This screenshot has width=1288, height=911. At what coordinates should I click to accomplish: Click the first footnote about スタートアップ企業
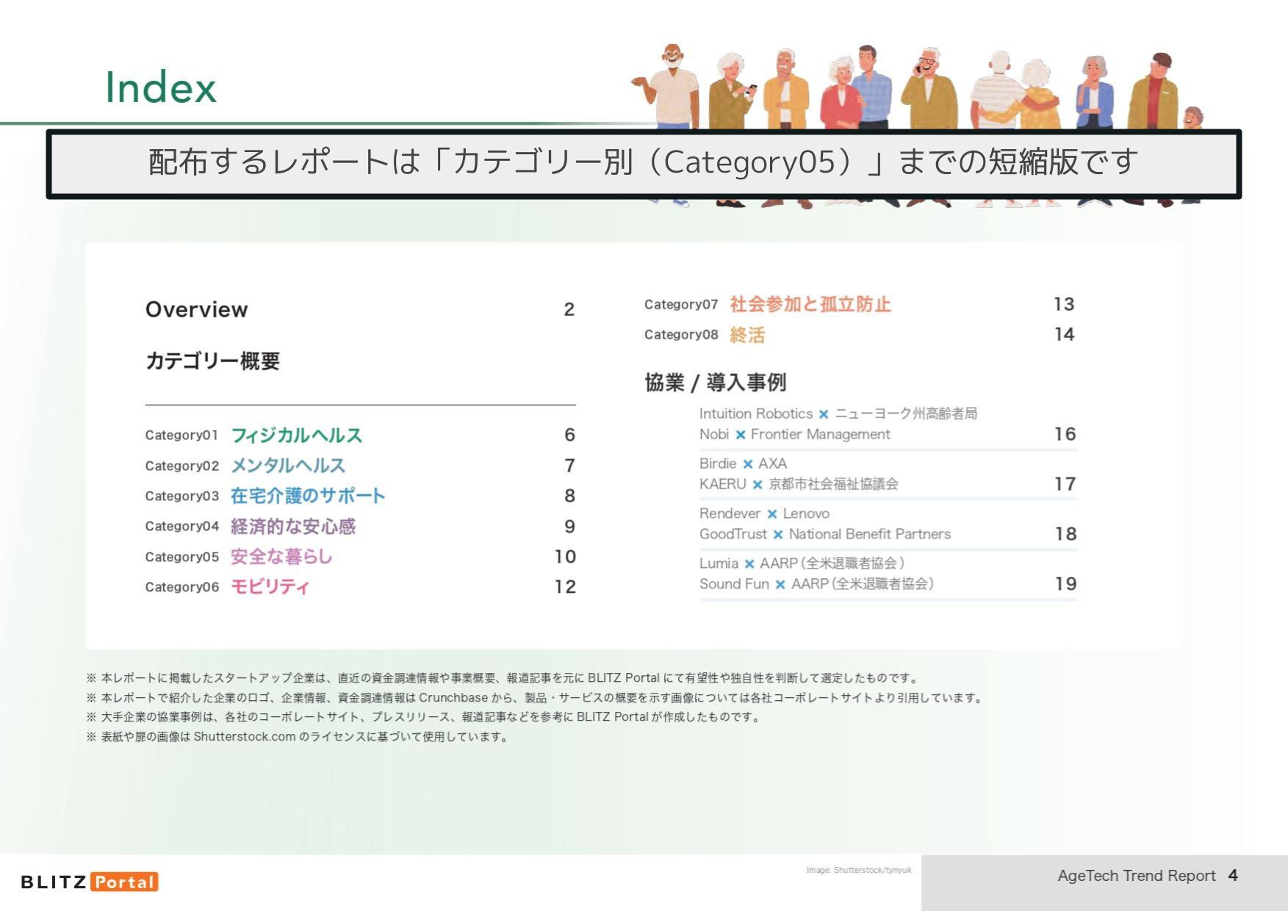503,678
